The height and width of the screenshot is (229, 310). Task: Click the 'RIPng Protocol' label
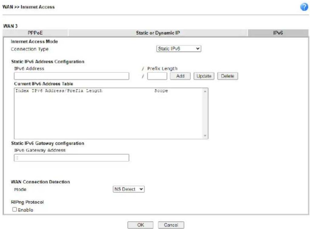pos(27,202)
